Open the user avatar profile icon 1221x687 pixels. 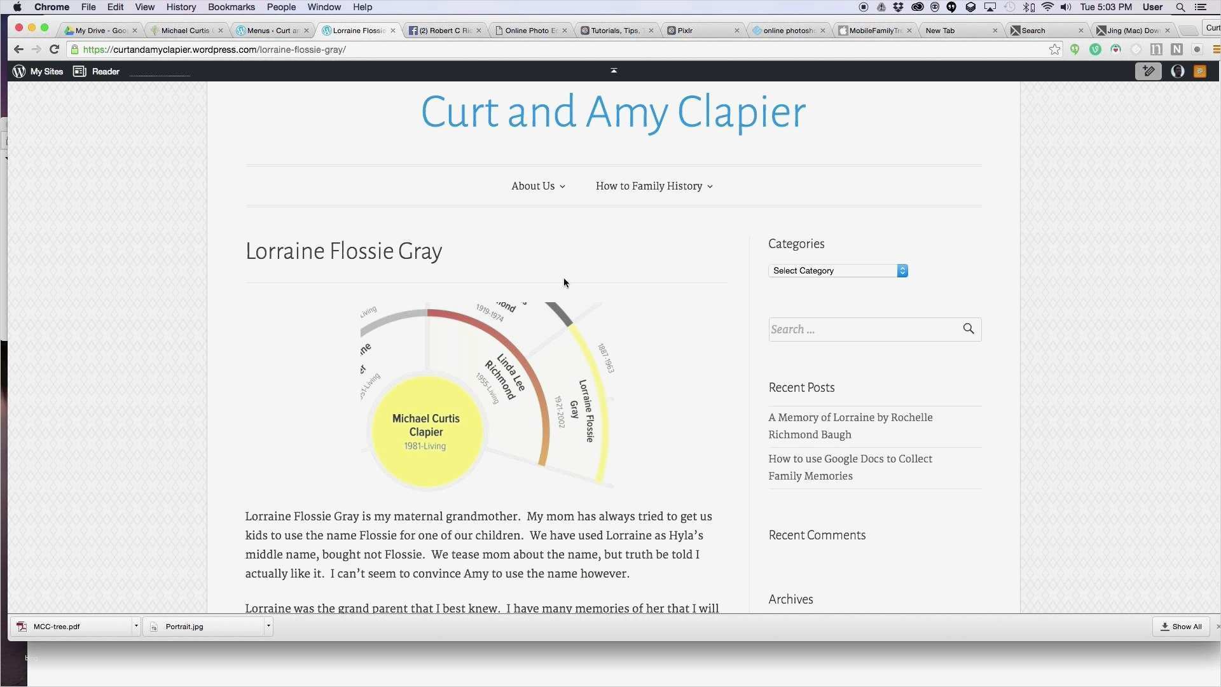click(1177, 72)
